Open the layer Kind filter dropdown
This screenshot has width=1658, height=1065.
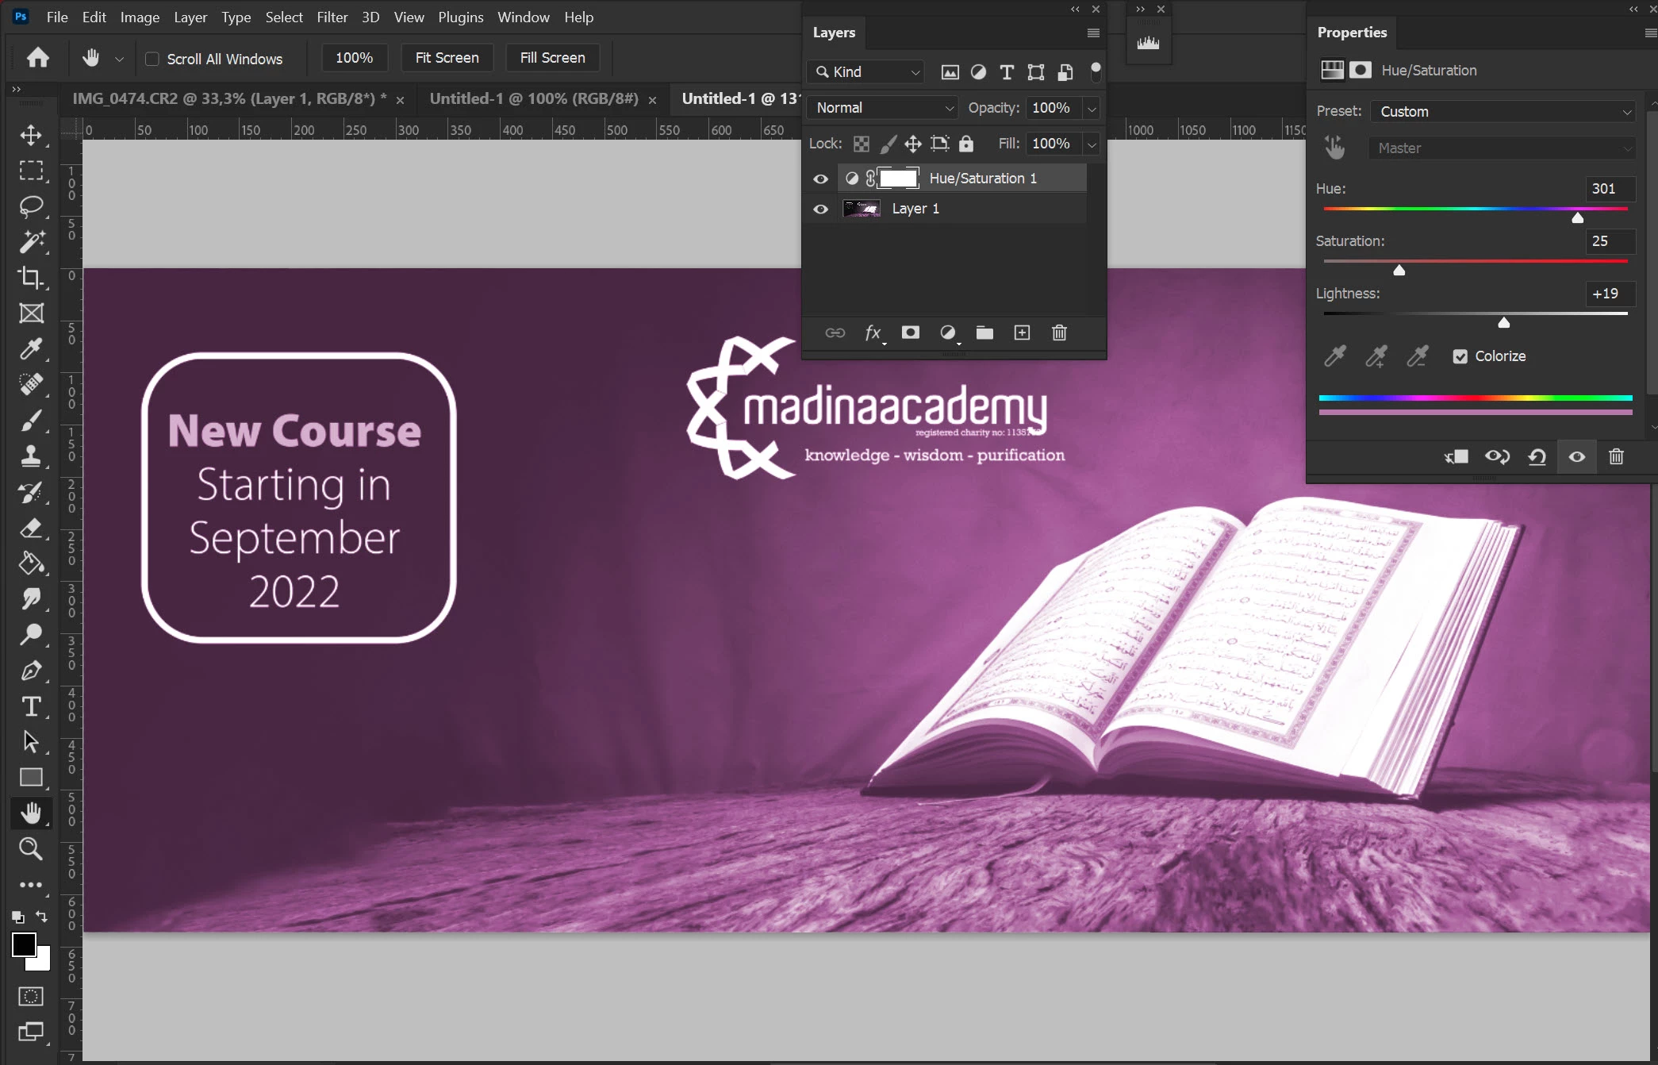point(865,72)
